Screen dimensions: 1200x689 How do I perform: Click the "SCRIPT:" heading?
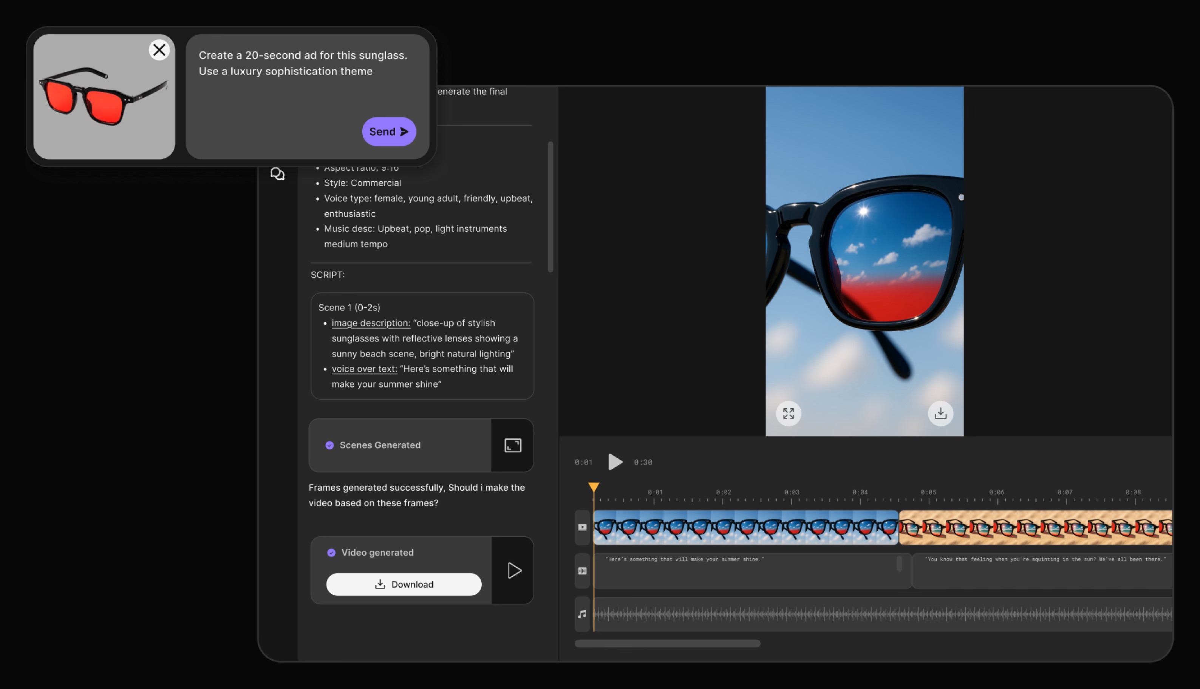tap(328, 275)
